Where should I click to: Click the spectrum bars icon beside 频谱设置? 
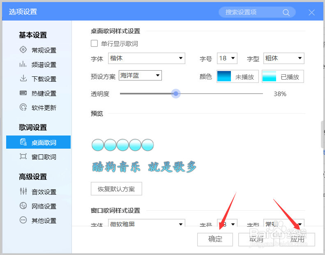coord(23,64)
